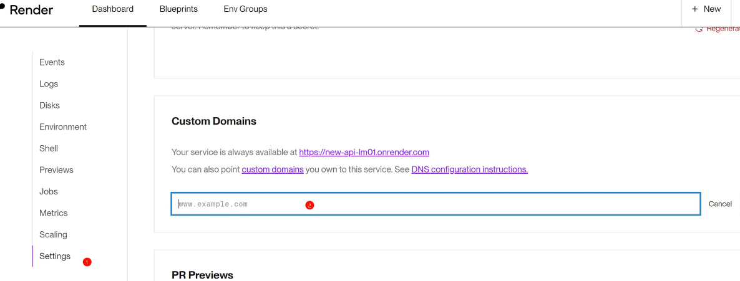The image size is (740, 281).
Task: Open the new-api-lm01.onrender.com link
Action: [x=364, y=152]
